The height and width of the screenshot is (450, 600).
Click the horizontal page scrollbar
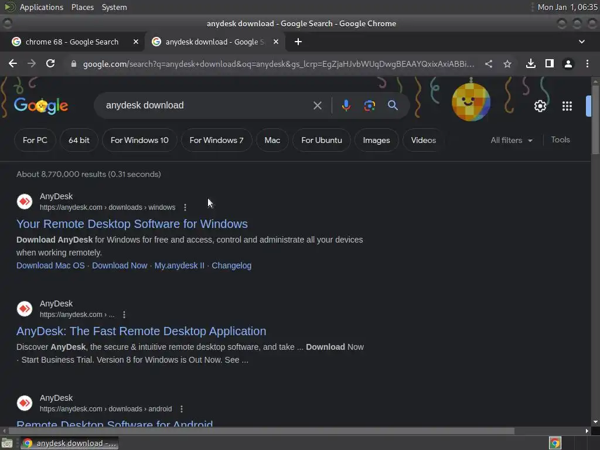pyautogui.click(x=261, y=431)
